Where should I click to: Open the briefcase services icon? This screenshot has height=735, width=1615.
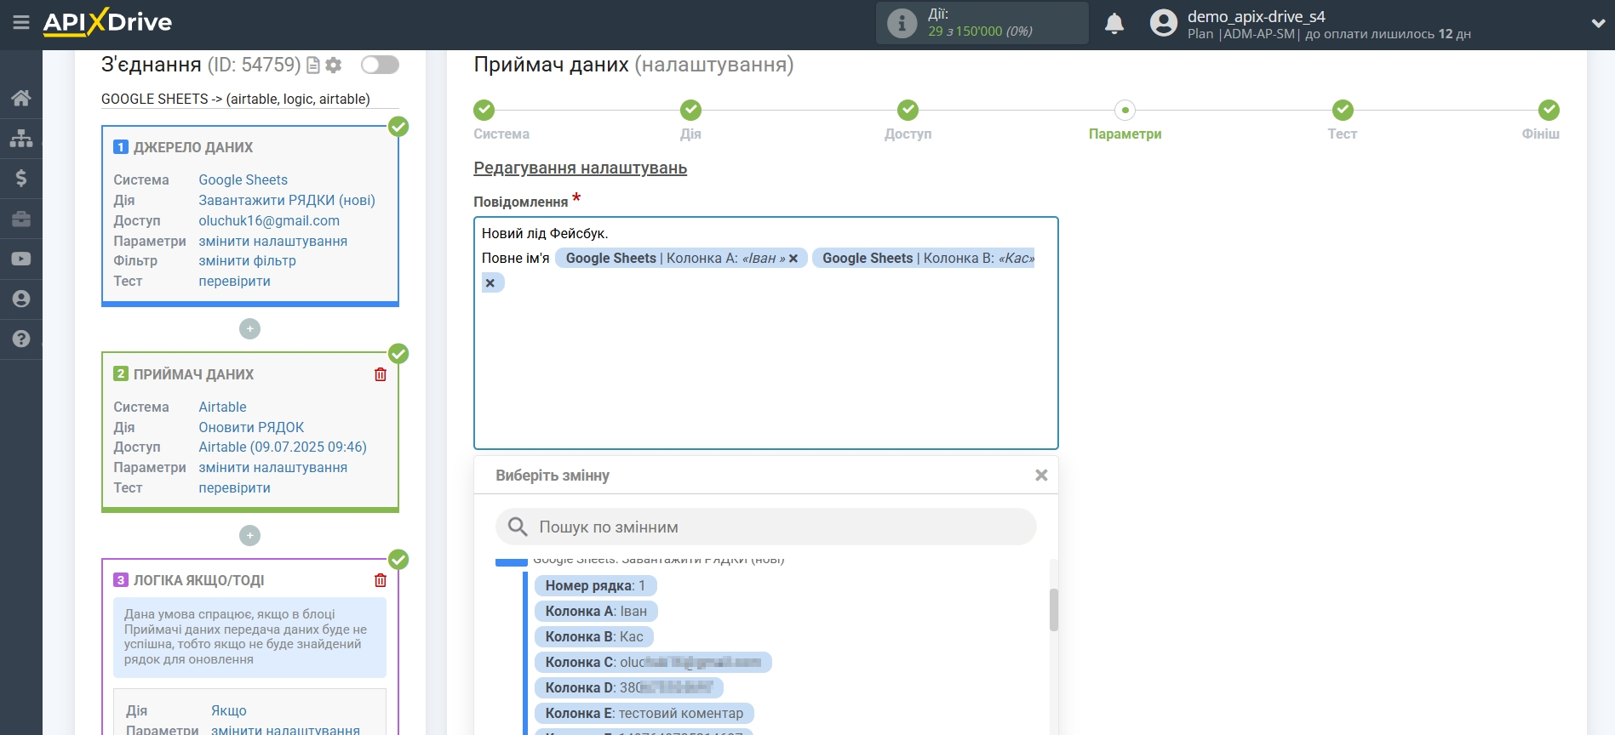coord(21,219)
